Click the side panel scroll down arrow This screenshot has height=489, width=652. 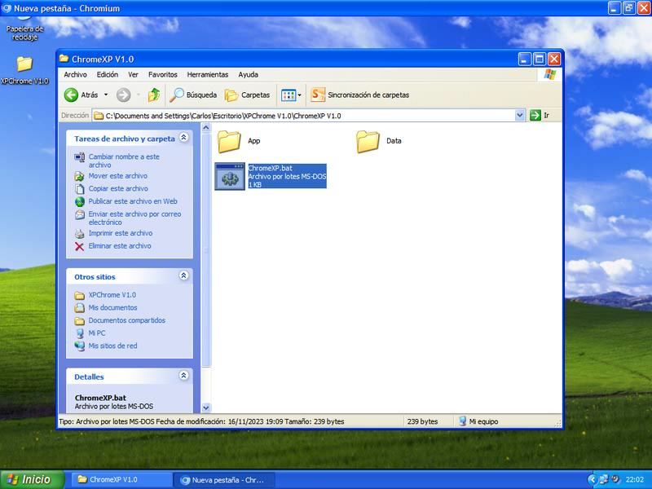click(206, 407)
